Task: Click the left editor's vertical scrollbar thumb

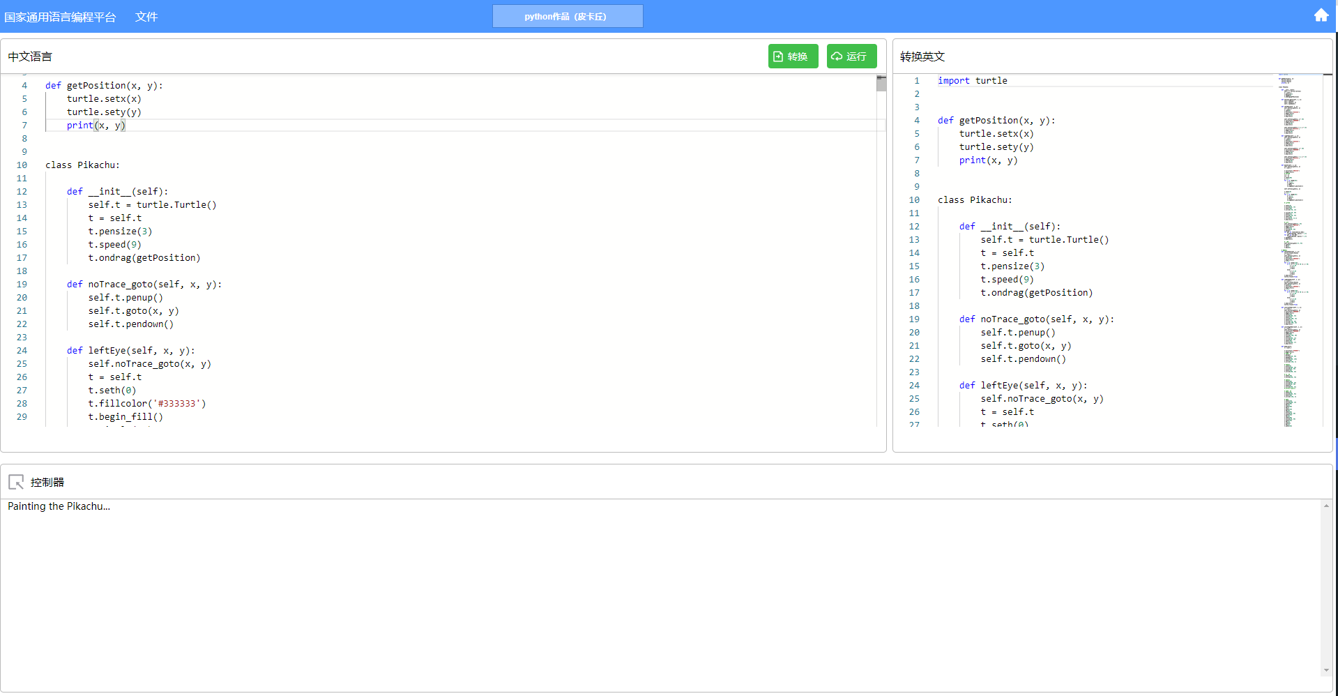Action: tap(881, 83)
